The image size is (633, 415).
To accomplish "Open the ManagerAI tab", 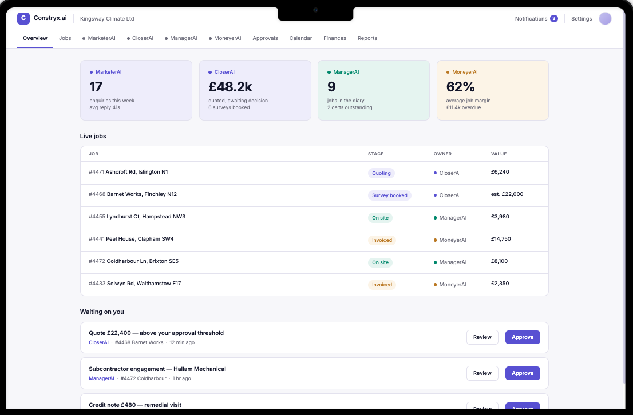I will [x=181, y=38].
